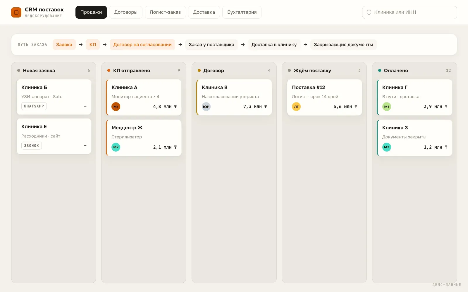Click the dash mark on Клиника Б card

click(85, 106)
